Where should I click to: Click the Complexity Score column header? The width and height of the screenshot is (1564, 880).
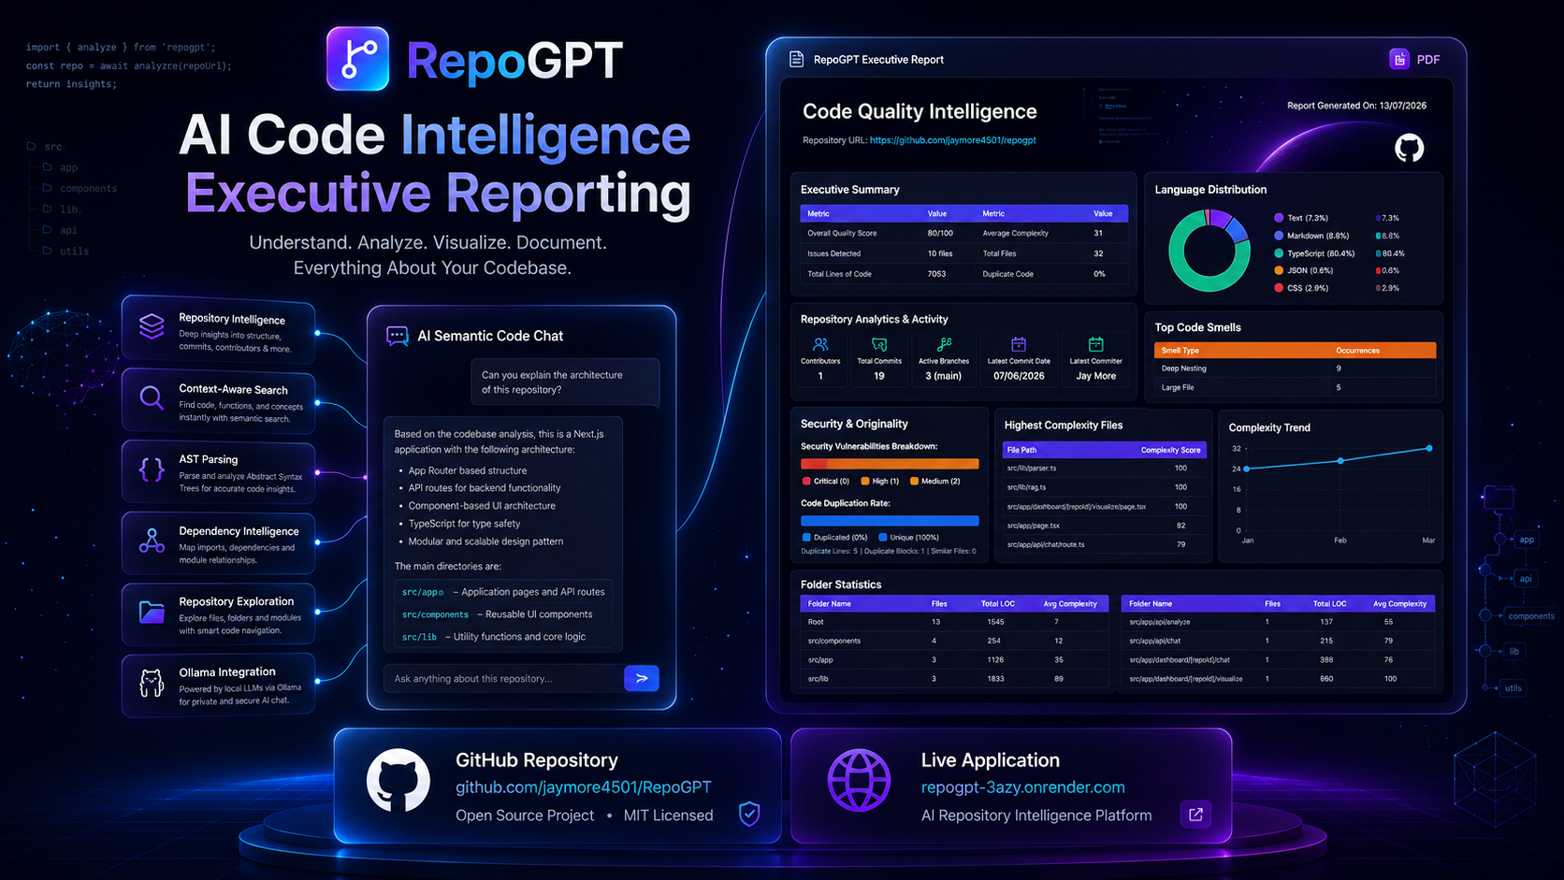(1170, 450)
